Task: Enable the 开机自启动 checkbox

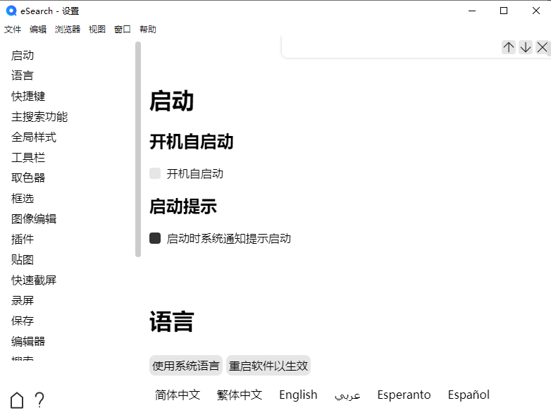Action: (155, 173)
